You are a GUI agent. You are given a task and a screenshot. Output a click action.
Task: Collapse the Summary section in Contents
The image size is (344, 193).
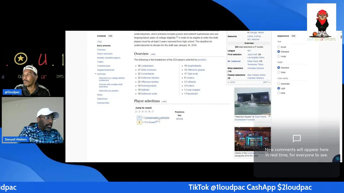(x=95, y=74)
